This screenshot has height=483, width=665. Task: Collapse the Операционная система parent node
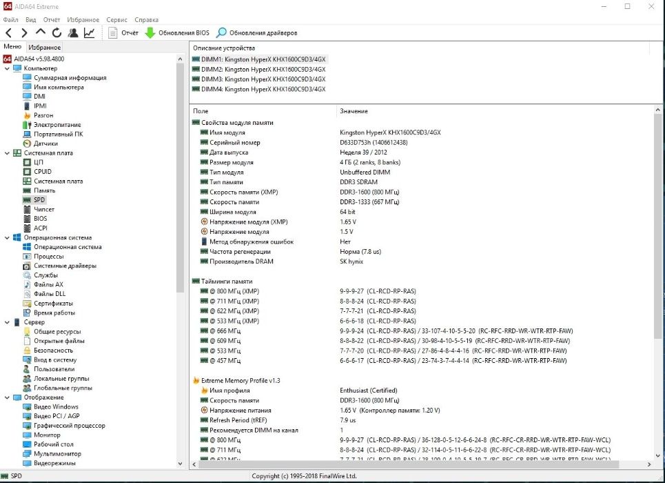(7, 237)
